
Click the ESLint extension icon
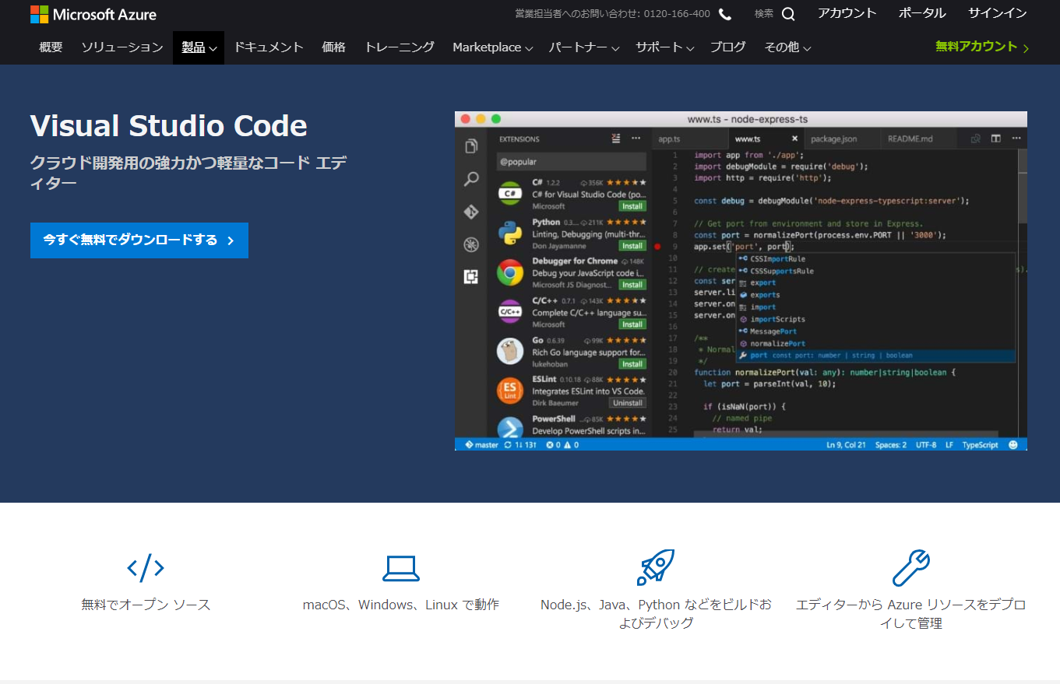pos(510,391)
